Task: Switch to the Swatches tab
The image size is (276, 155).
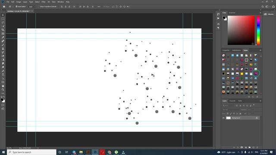Action: pos(232,12)
